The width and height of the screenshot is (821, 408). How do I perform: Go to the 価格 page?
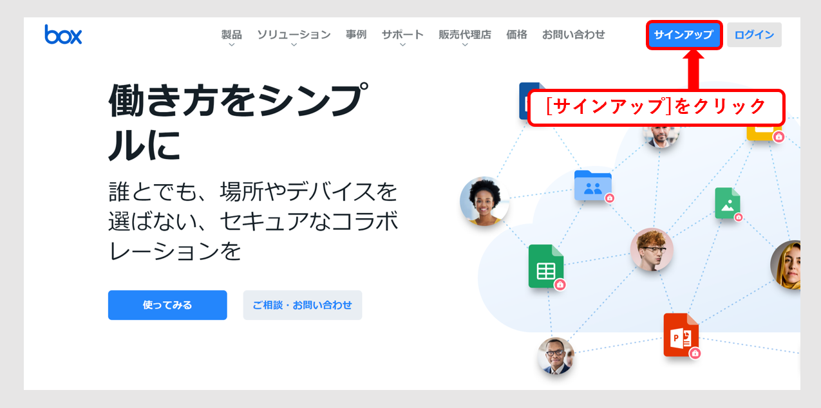pyautogui.click(x=516, y=35)
